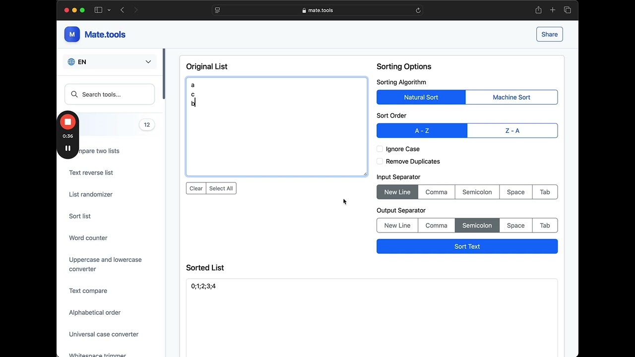The height and width of the screenshot is (357, 635).
Task: Set Output Separator to Tab
Action: pos(545,225)
